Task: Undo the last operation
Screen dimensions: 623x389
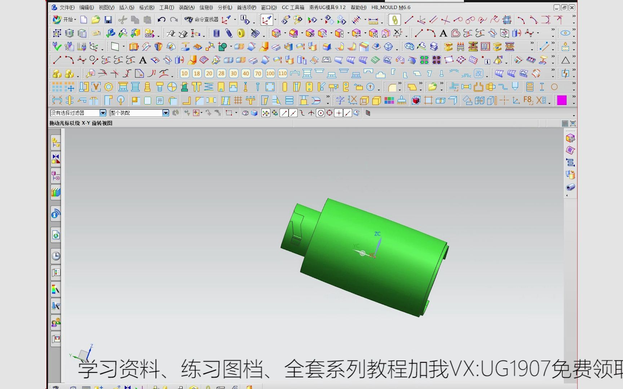Action: tap(161, 19)
